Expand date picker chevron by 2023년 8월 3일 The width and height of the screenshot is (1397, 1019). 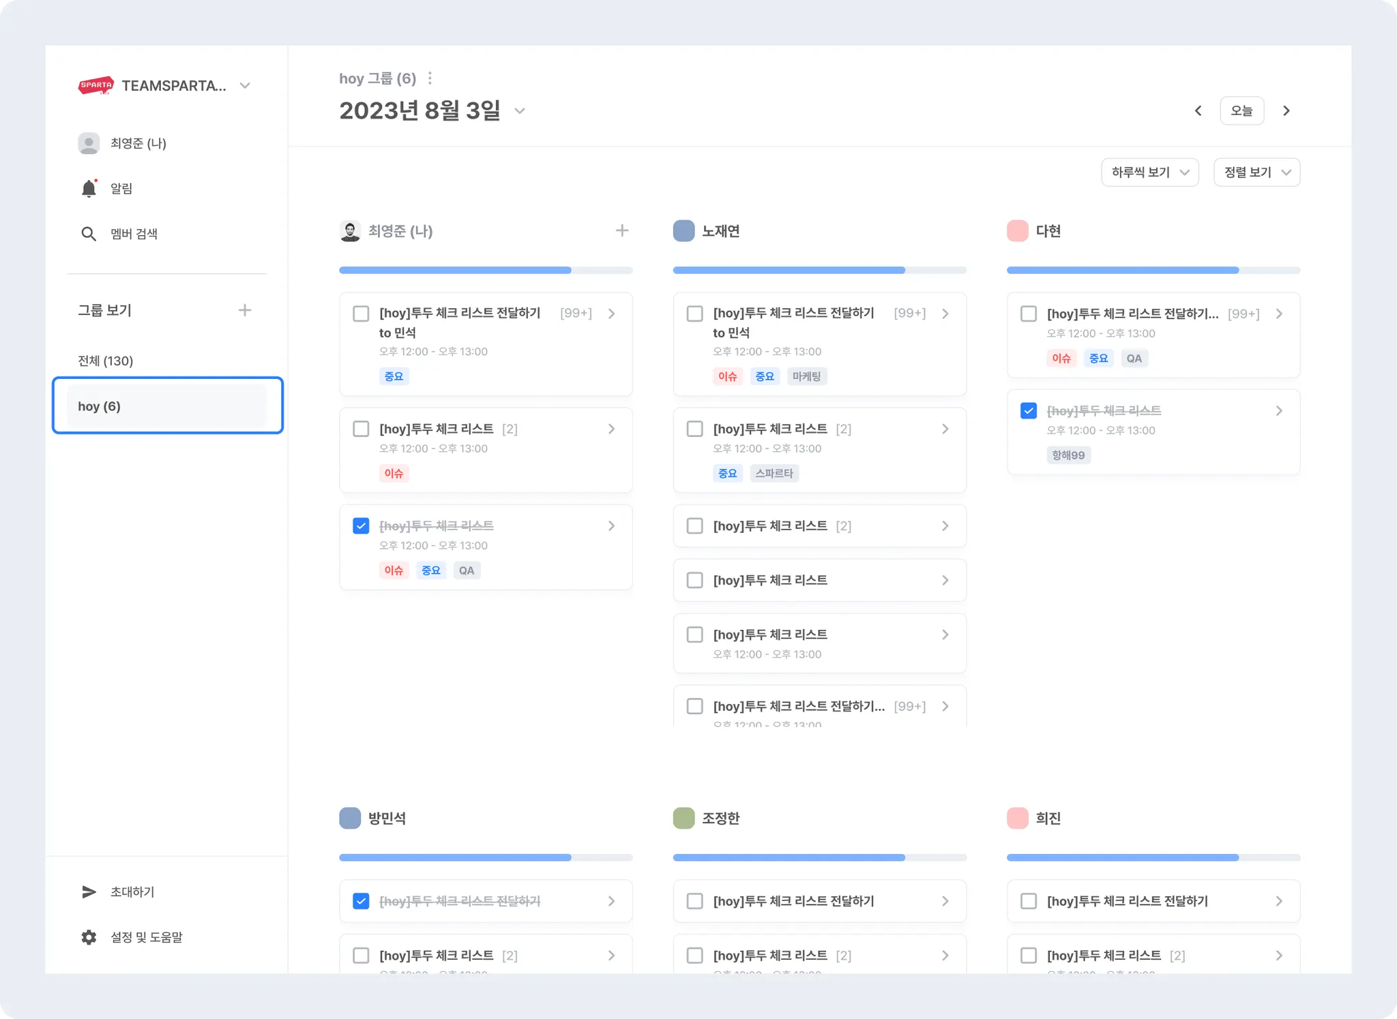[x=520, y=110]
